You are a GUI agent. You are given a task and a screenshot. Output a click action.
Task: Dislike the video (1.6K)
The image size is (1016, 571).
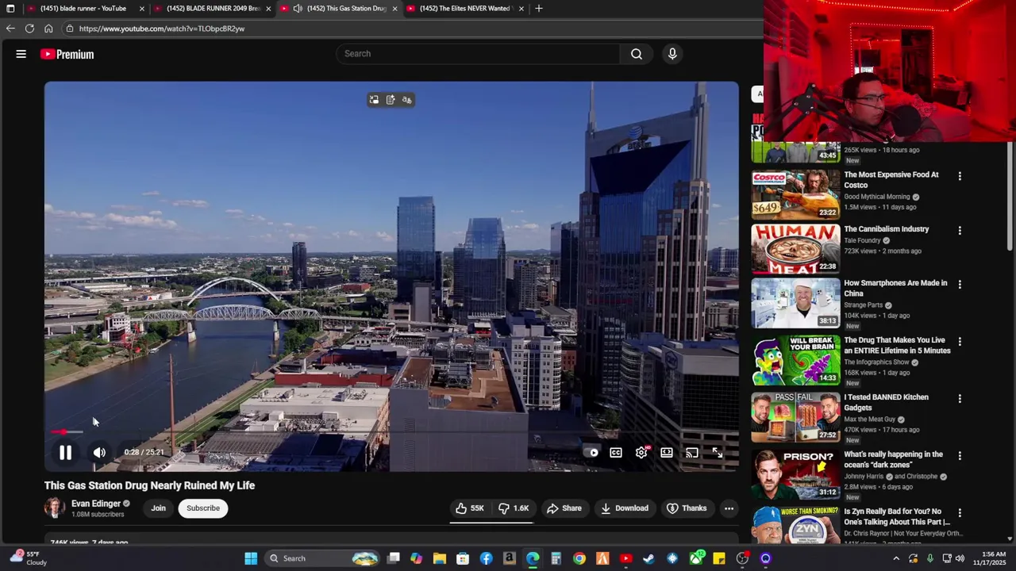click(x=513, y=508)
